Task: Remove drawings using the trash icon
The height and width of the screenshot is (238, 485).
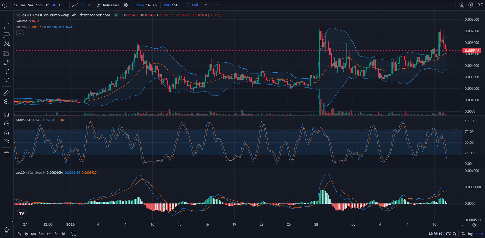Action: point(6,154)
